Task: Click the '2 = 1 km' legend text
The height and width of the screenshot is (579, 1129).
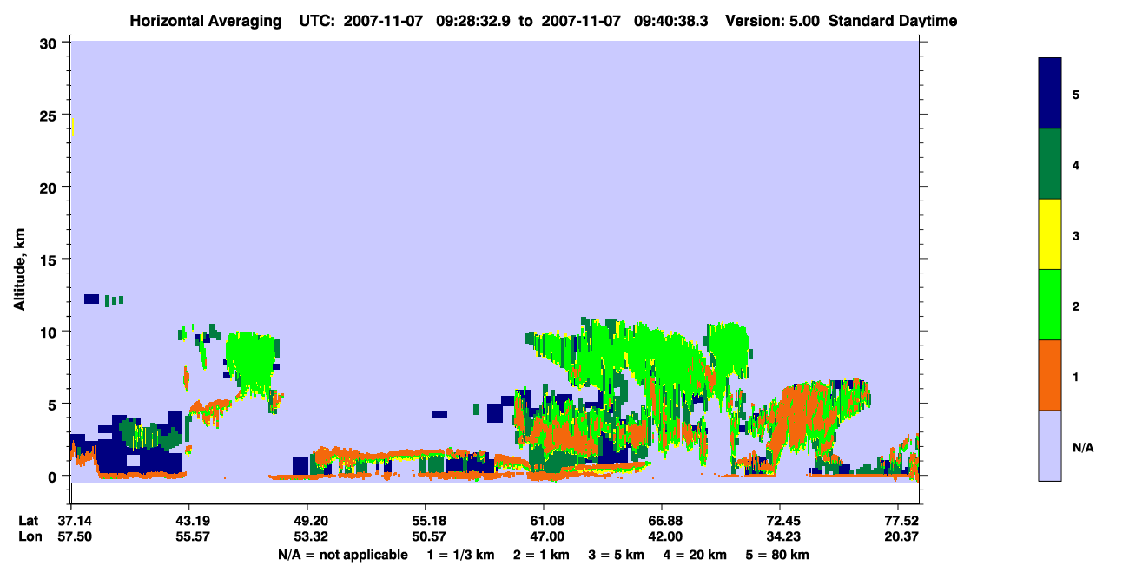Action: click(x=542, y=555)
